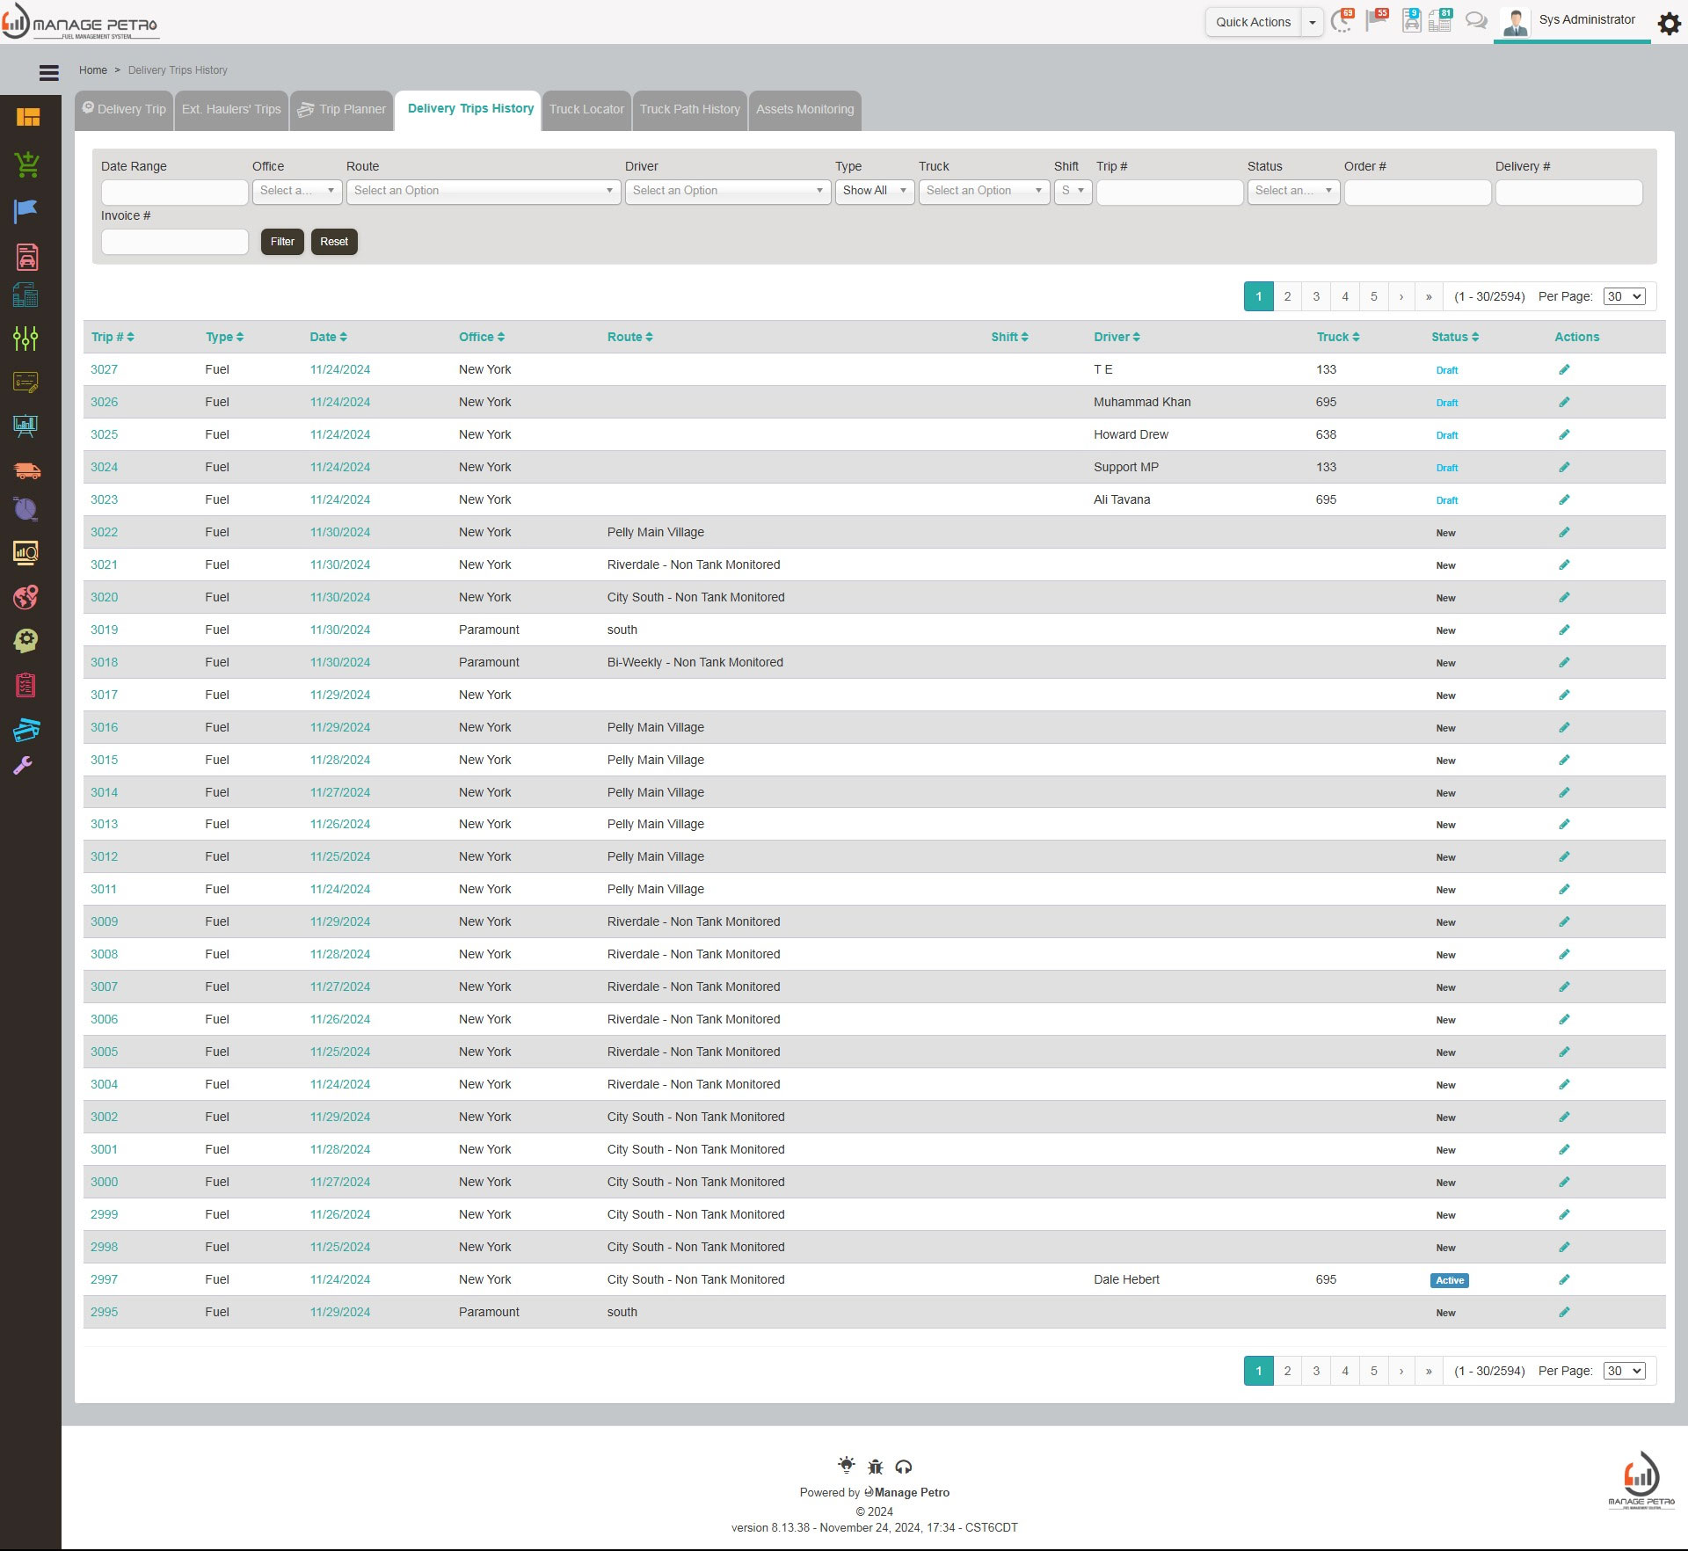Expand the Driver Select an Option dropdown
Image resolution: width=1688 pixels, height=1551 pixels.
(728, 191)
